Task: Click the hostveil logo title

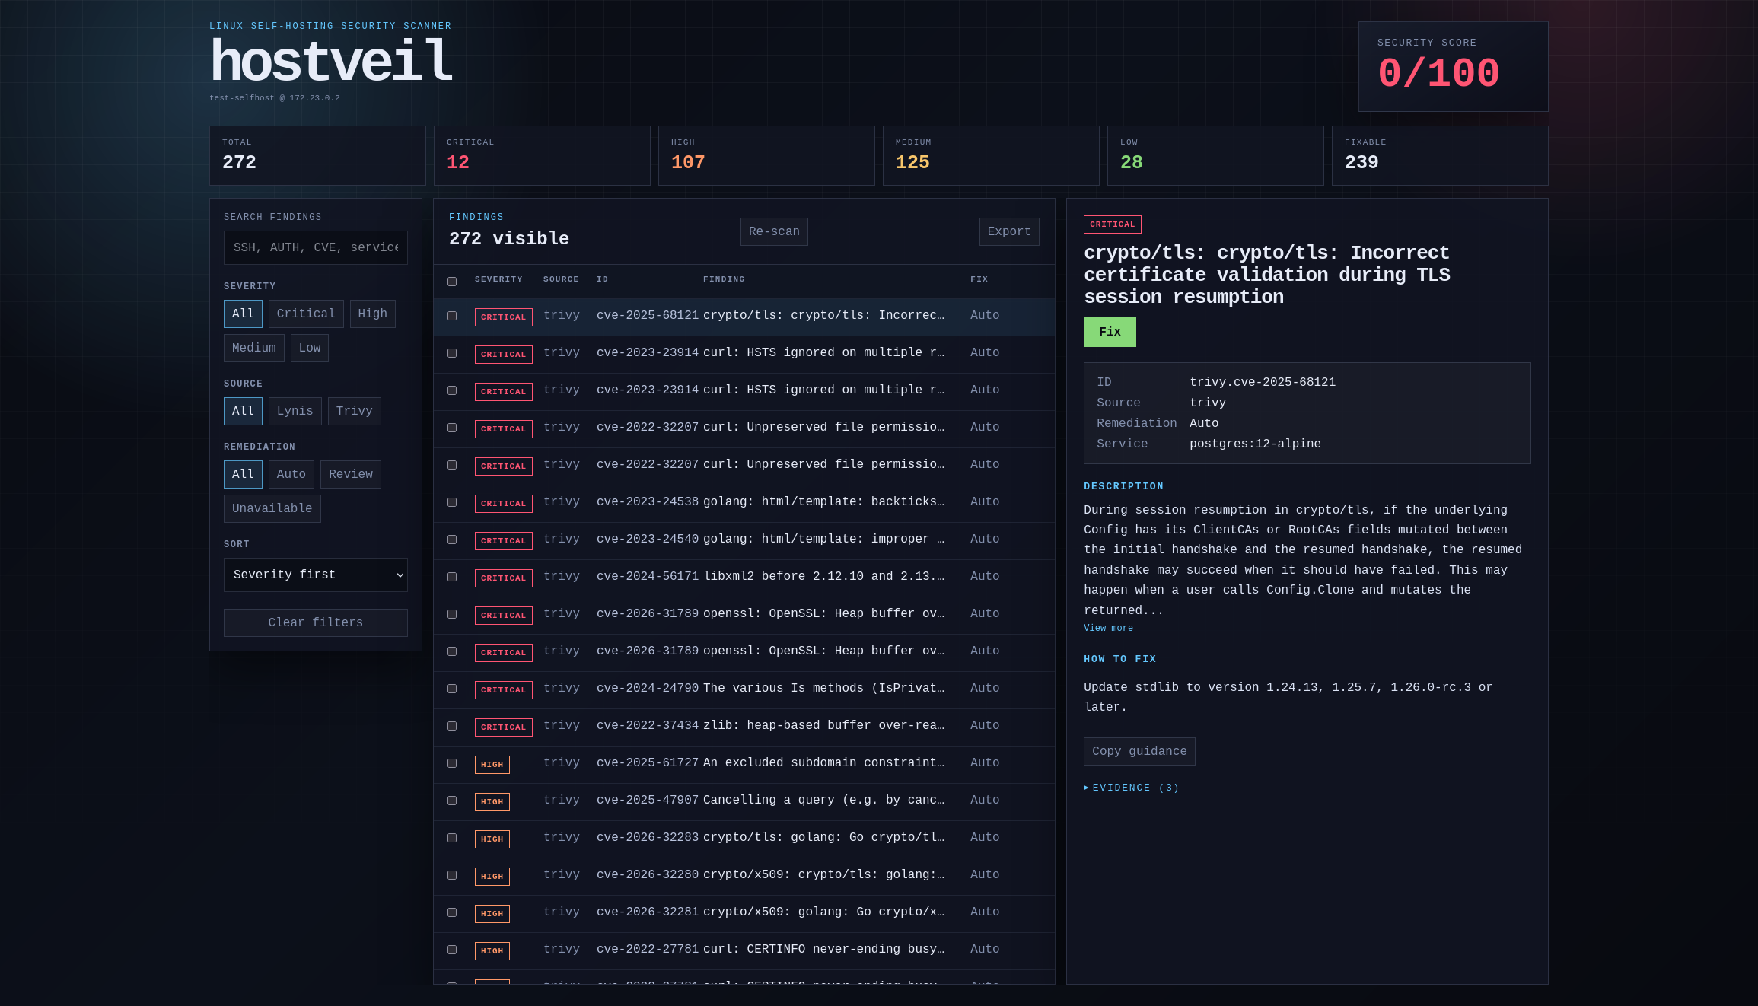Action: [x=331, y=62]
